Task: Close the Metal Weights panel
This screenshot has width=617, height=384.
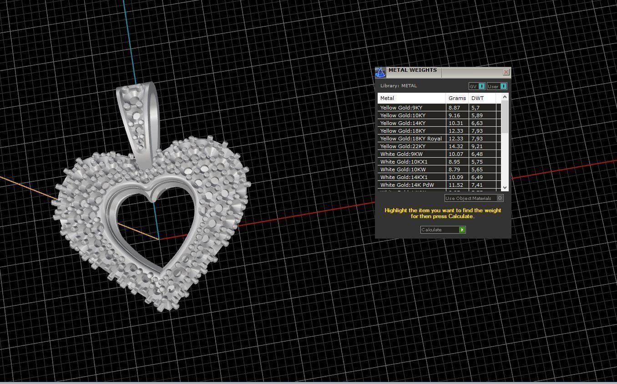Action: tap(506, 72)
